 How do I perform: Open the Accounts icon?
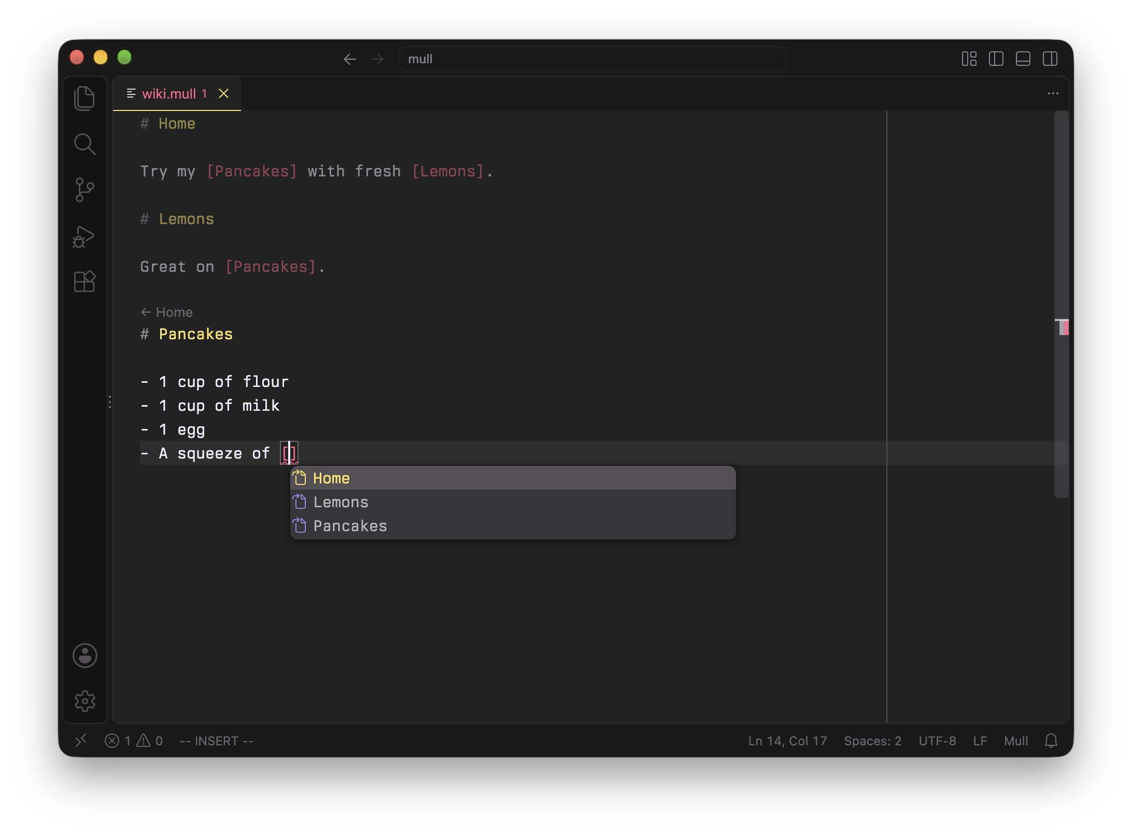coord(85,656)
